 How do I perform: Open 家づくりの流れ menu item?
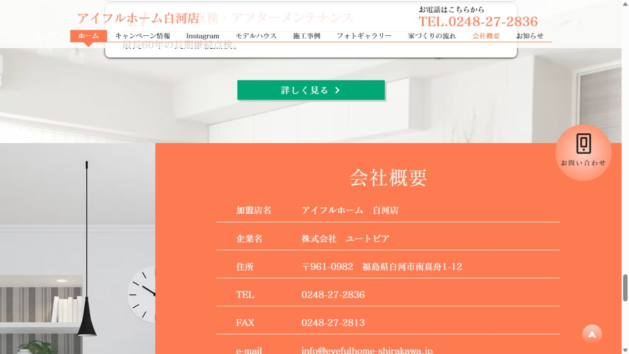[432, 36]
